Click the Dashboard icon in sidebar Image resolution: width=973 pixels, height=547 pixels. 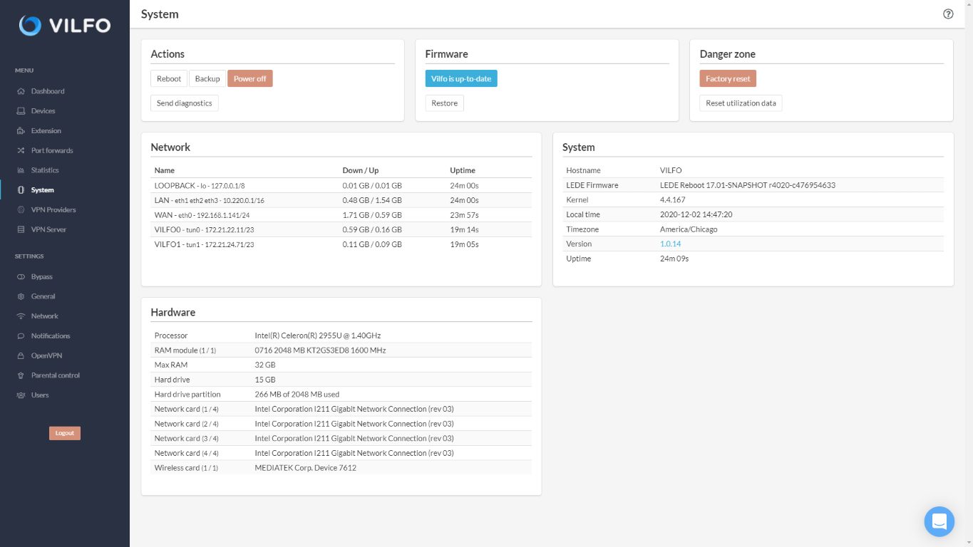(21, 91)
